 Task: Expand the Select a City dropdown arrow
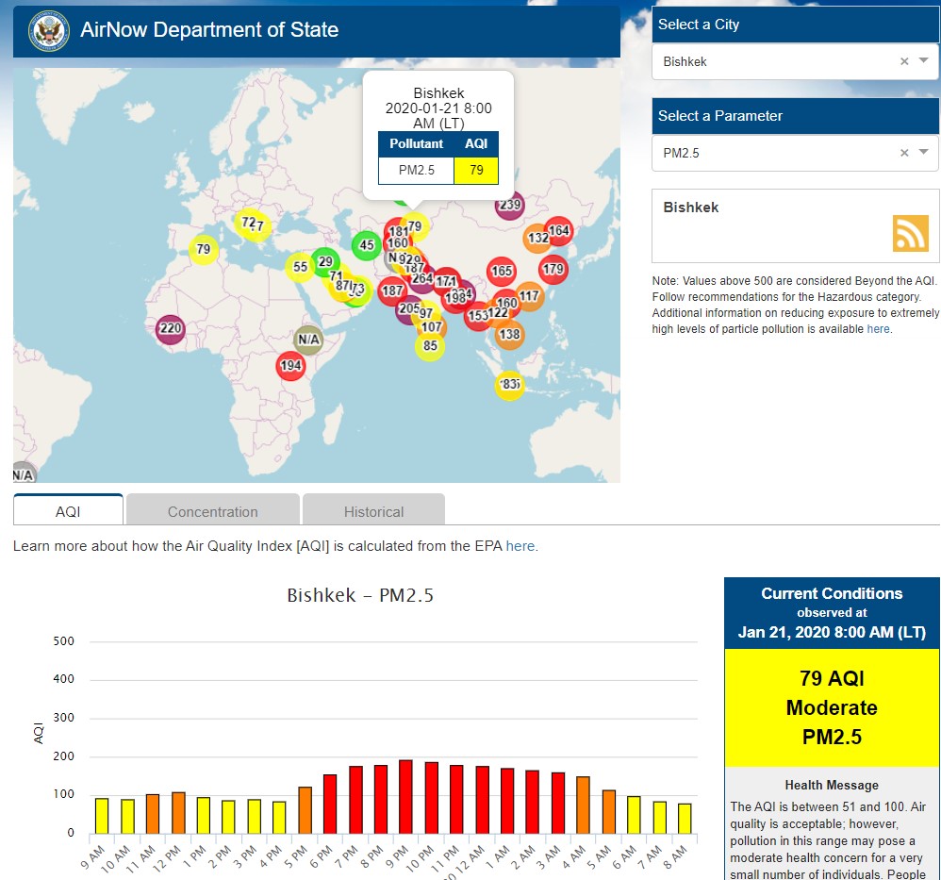click(923, 61)
